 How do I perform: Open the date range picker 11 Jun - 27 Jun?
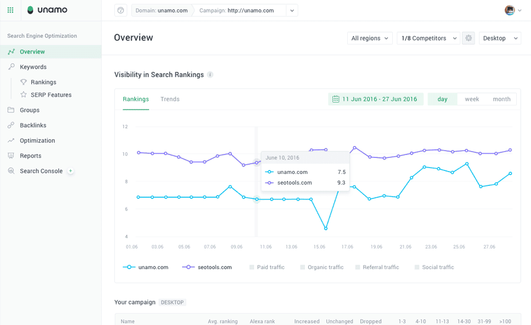376,99
